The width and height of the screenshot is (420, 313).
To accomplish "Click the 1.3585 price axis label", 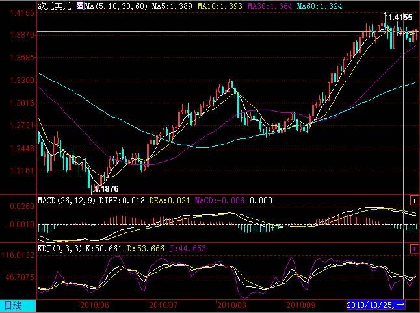I will tap(22, 58).
